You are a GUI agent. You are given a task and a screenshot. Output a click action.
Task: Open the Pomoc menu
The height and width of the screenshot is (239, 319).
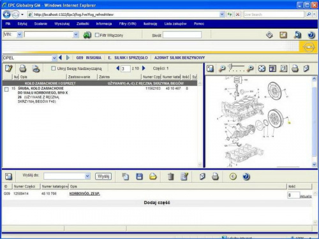point(199,24)
